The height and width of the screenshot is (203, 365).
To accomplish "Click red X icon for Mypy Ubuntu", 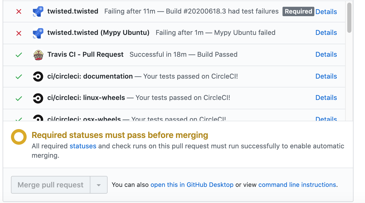I will click(x=19, y=33).
